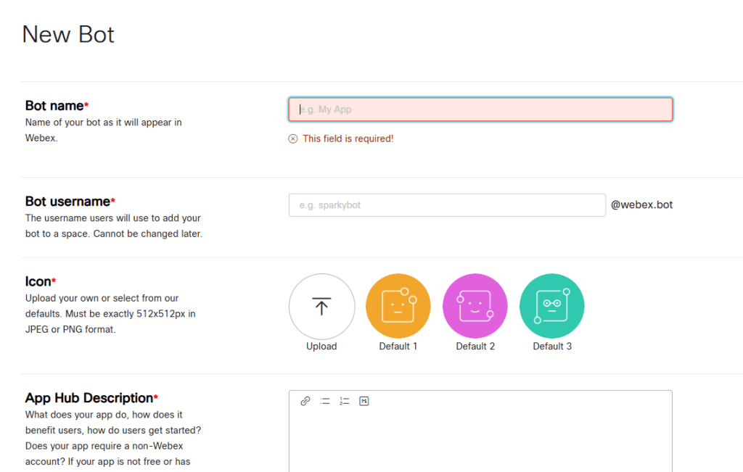Choose the pink Default 2 bot icon

(475, 306)
